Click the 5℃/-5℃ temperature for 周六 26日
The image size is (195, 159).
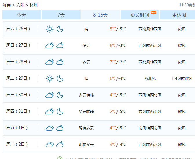118,29
